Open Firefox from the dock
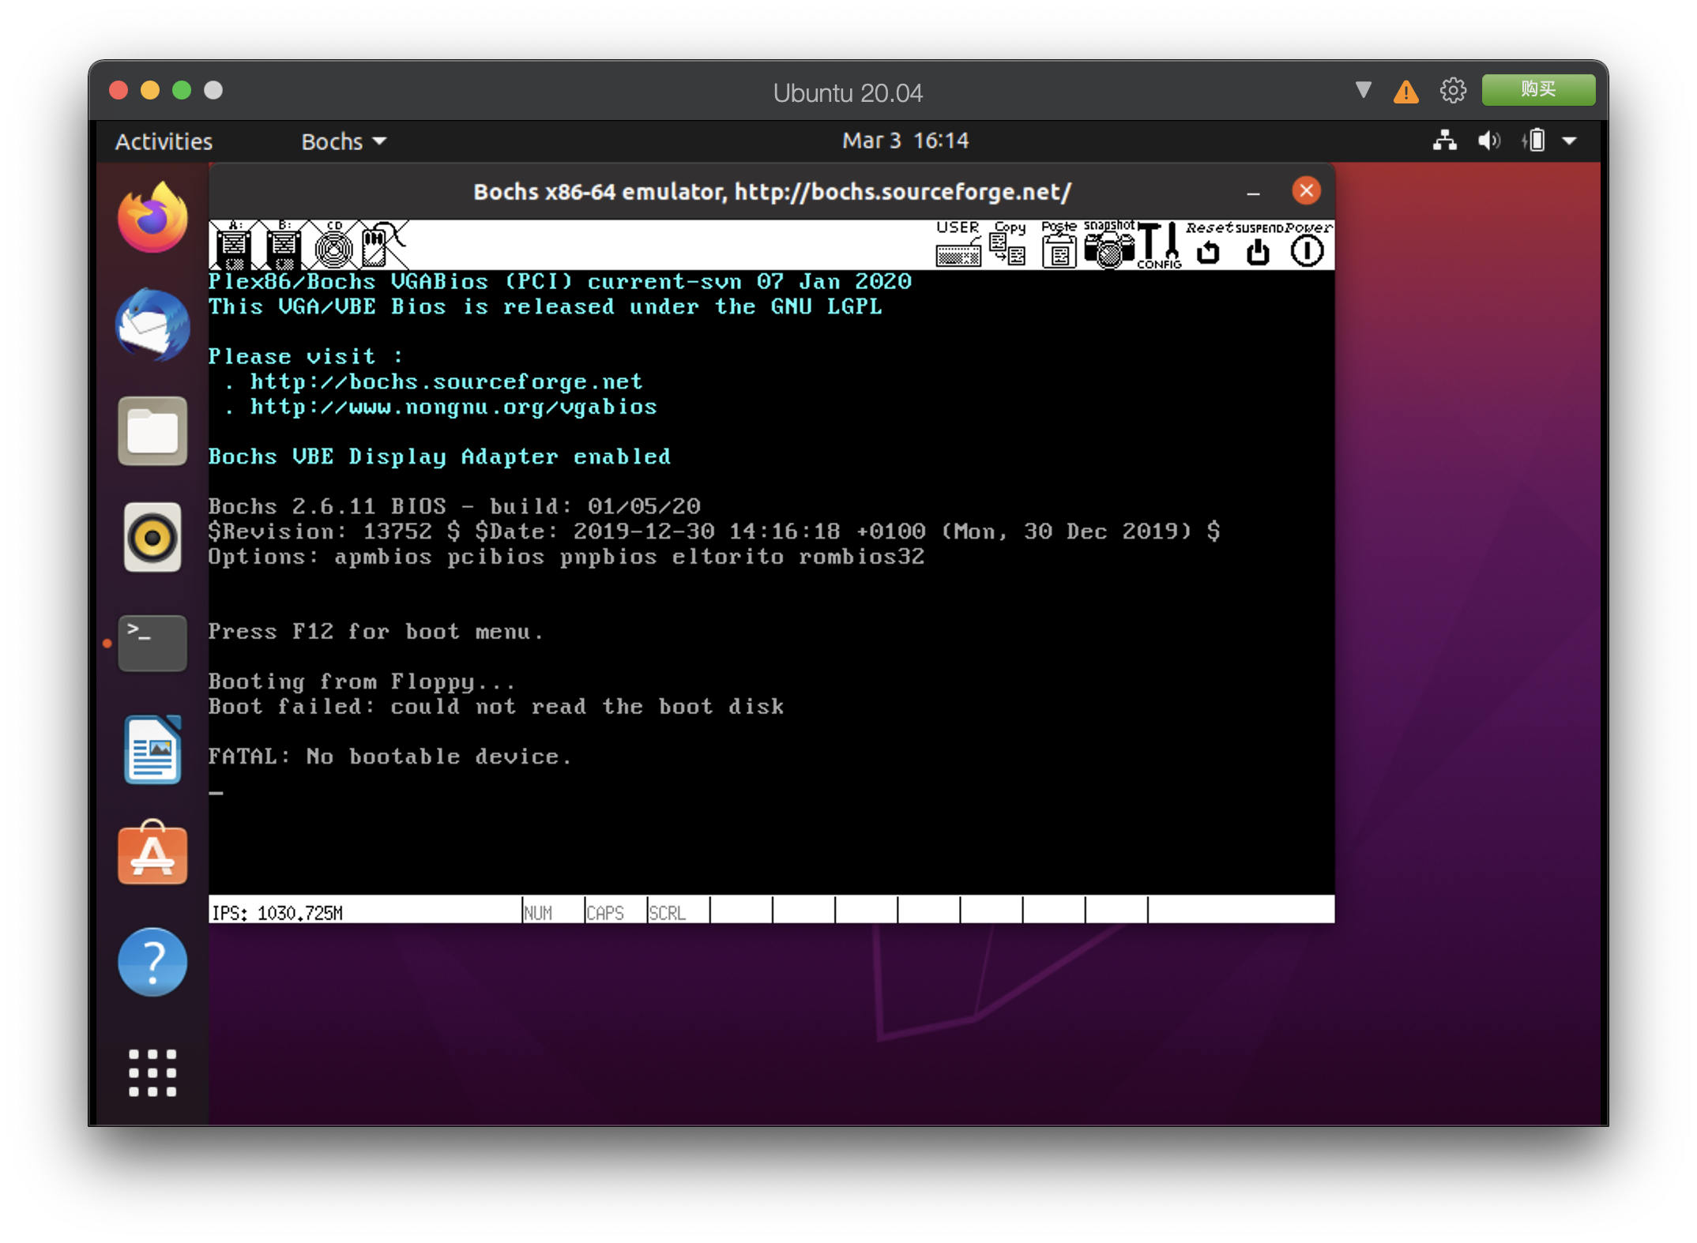1697x1243 pixels. tap(152, 218)
